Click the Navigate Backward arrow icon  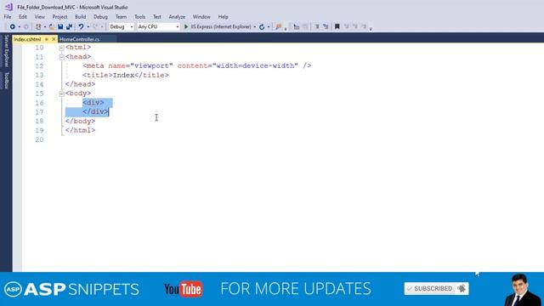(x=13, y=26)
